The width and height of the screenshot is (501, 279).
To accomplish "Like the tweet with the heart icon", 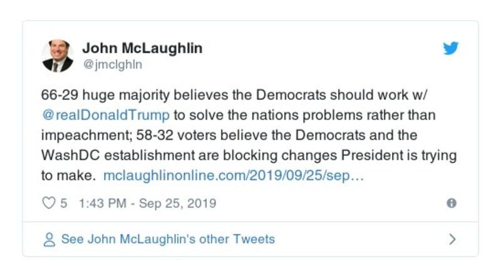I will 49,203.
